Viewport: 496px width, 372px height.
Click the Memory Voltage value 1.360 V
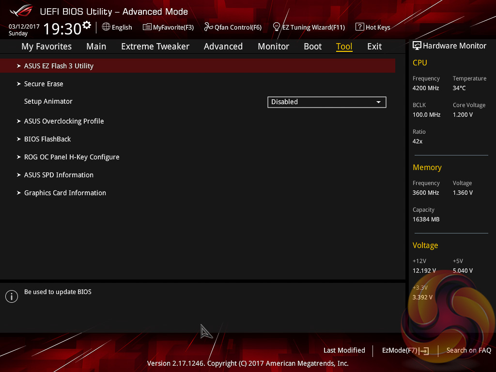463,193
